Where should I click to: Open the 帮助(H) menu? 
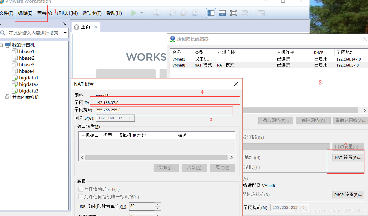tap(114, 13)
